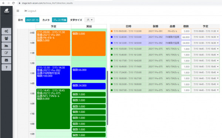Select camera button プレス1号機

[60, 20]
